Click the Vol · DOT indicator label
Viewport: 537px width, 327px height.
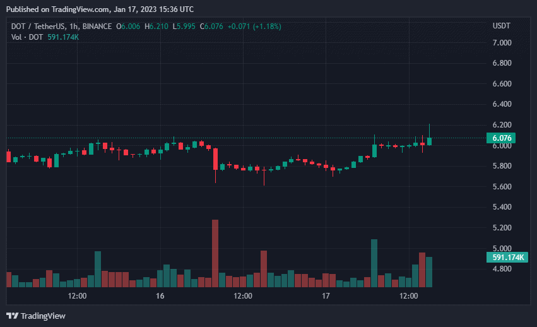[x=27, y=37]
